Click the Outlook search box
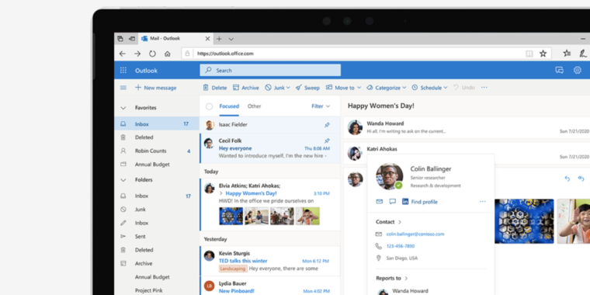Viewport: 590px width, 295px height. pos(270,71)
